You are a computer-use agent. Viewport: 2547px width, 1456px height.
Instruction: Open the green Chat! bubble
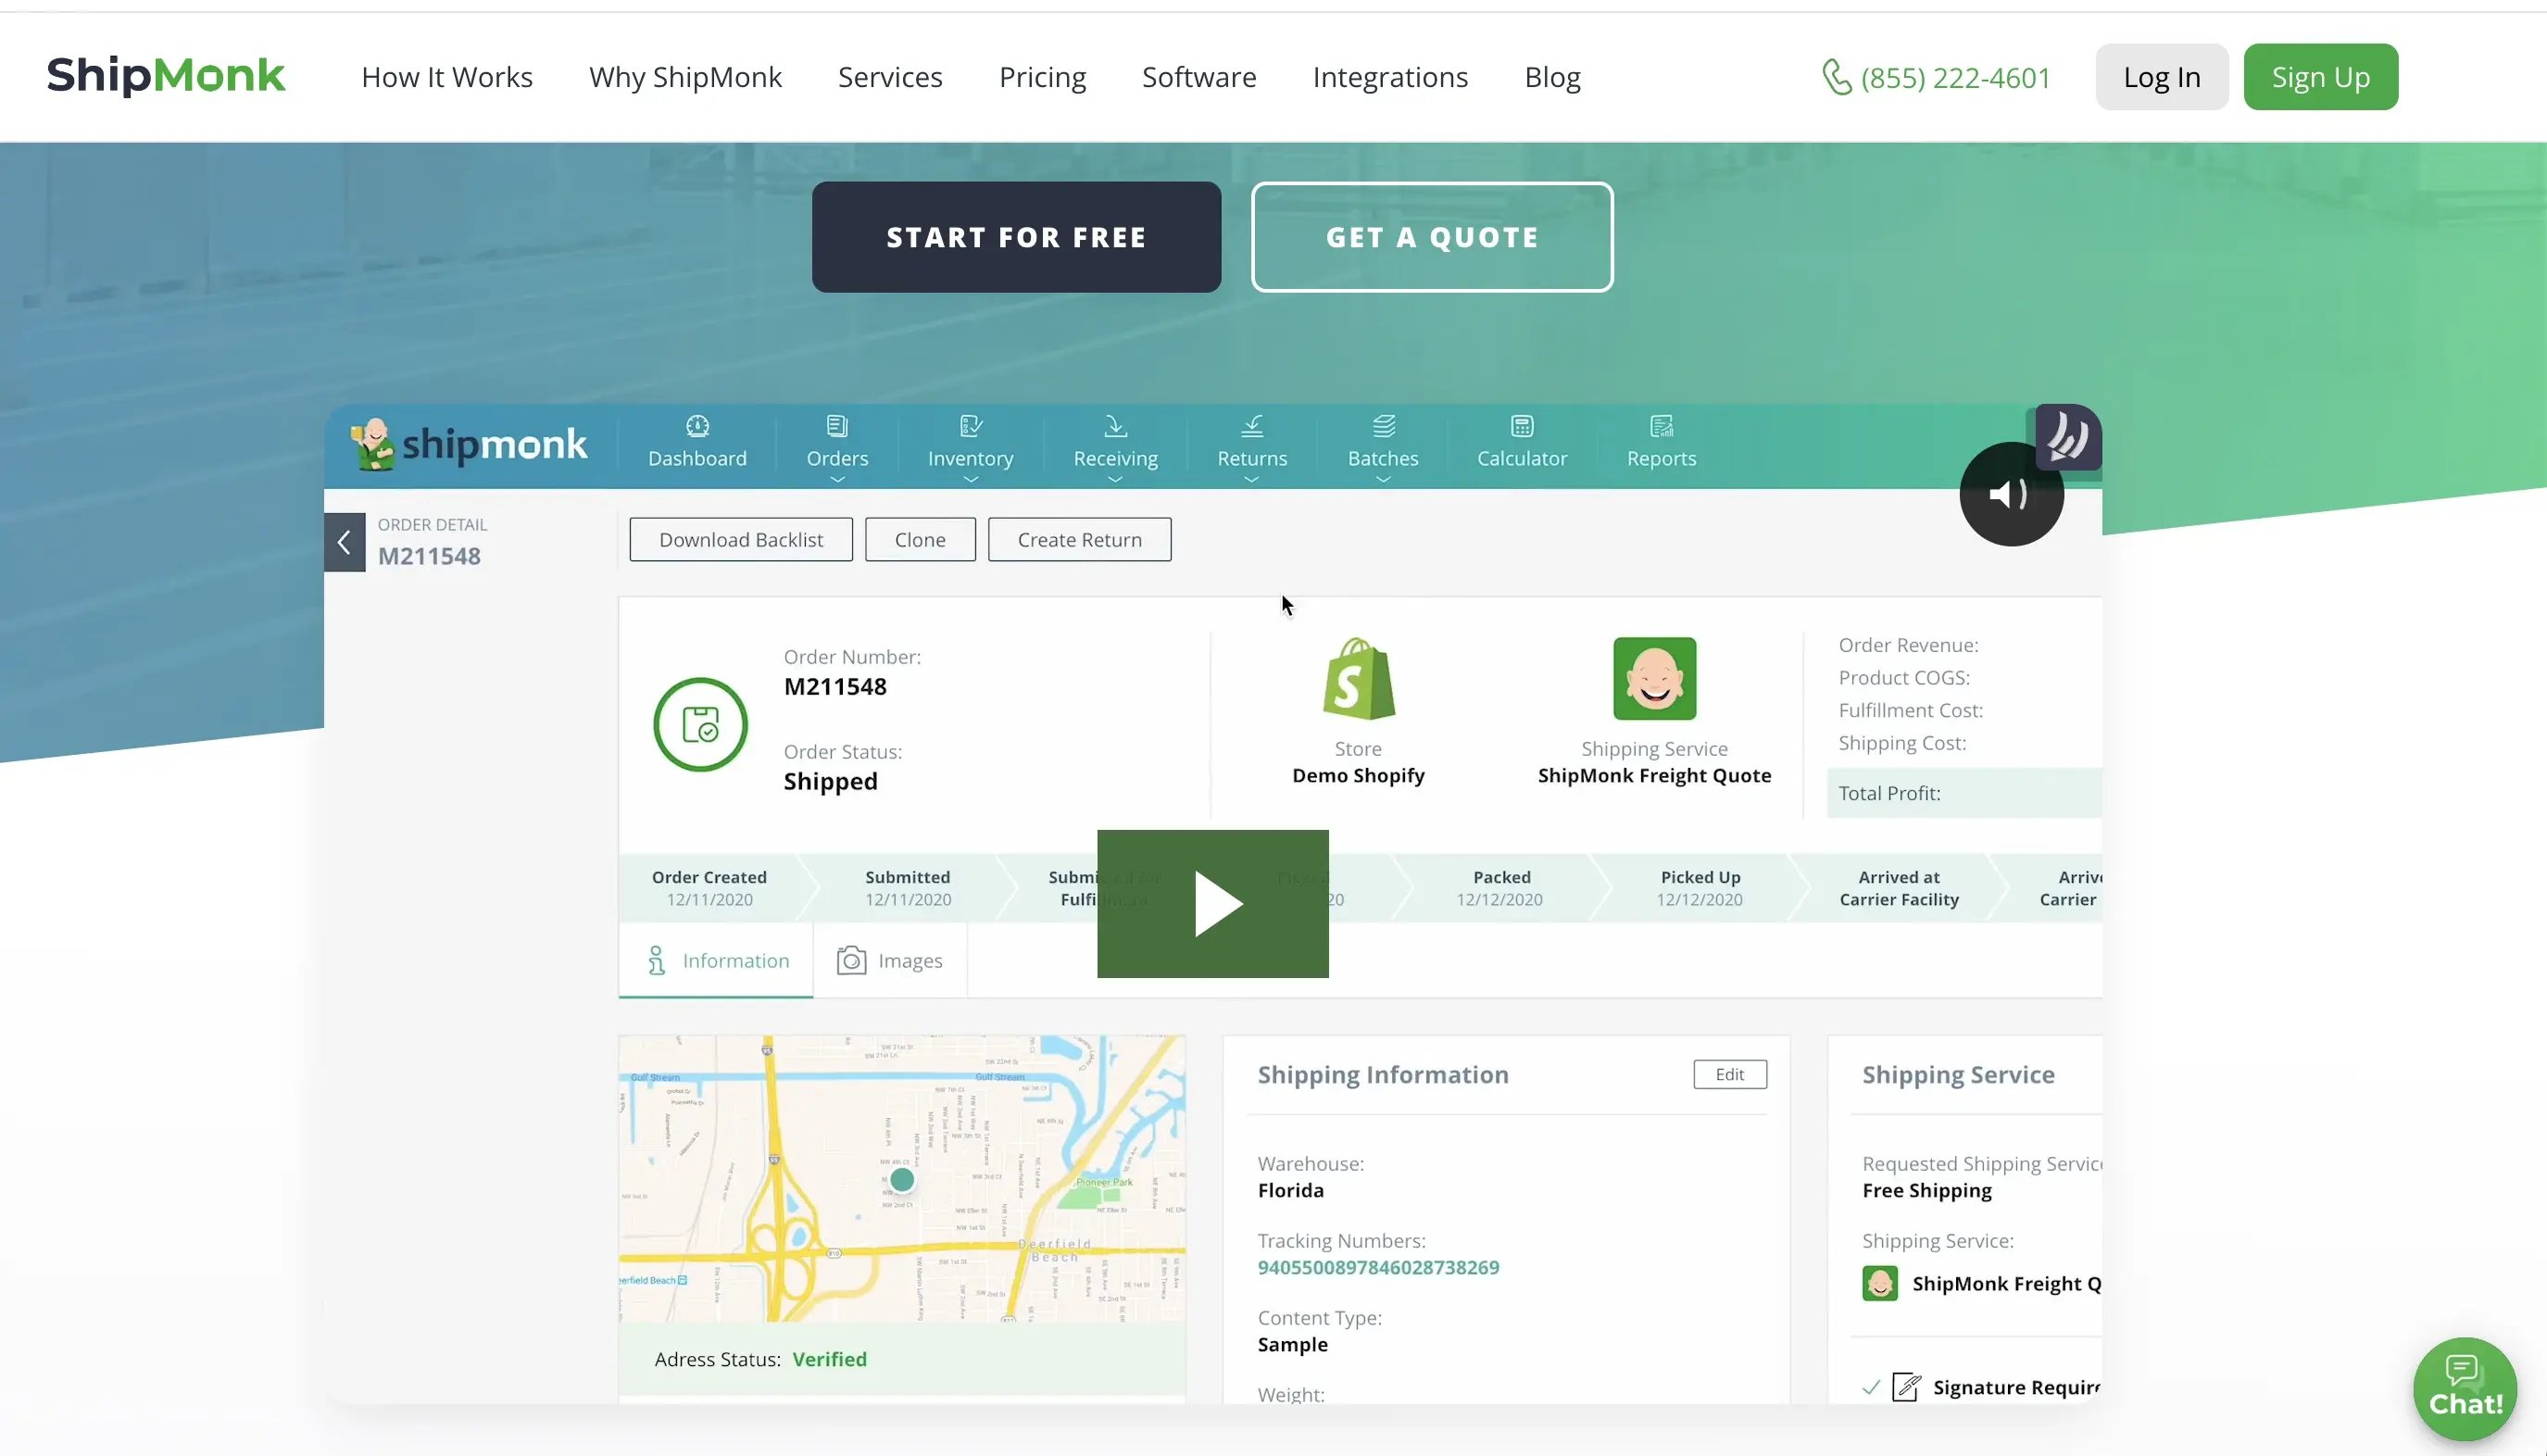click(x=2465, y=1389)
